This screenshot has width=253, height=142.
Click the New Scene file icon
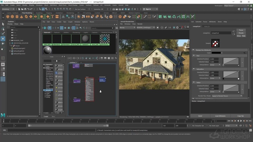tap(19, 9)
